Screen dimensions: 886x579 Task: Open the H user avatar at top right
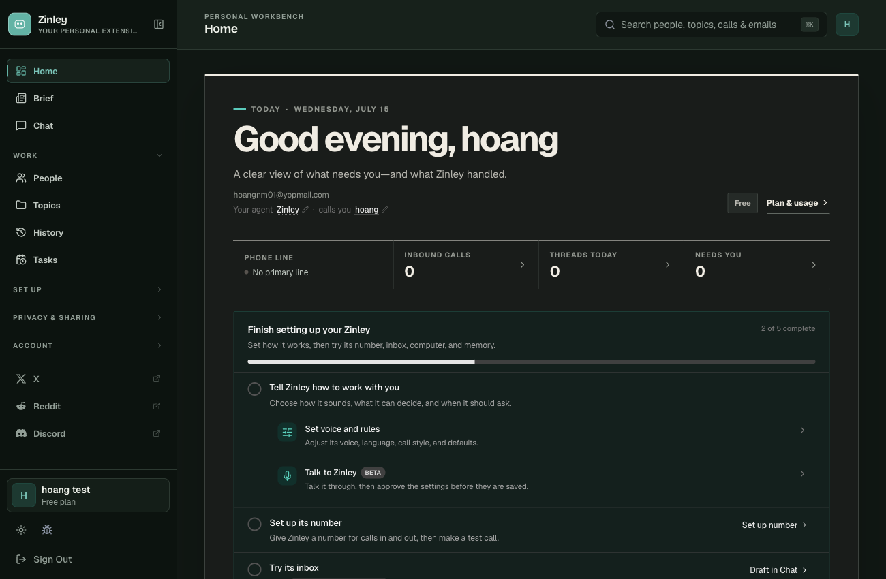tap(847, 25)
